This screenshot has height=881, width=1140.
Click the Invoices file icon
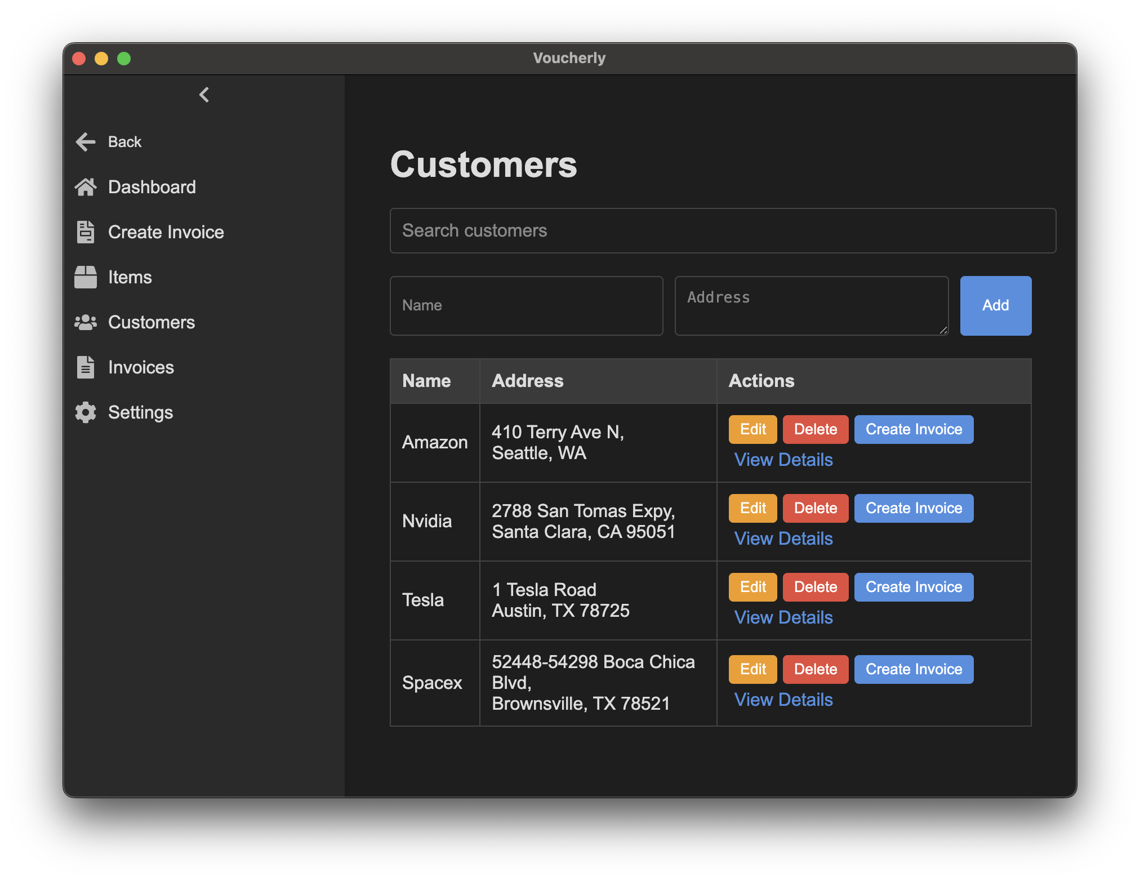(86, 367)
